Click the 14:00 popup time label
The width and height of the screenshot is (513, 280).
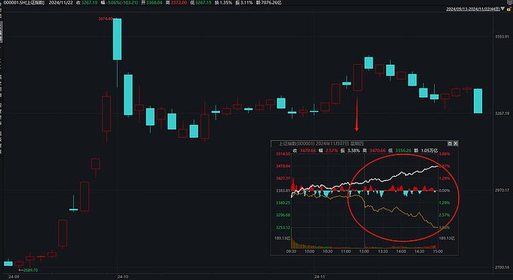click(x=401, y=252)
